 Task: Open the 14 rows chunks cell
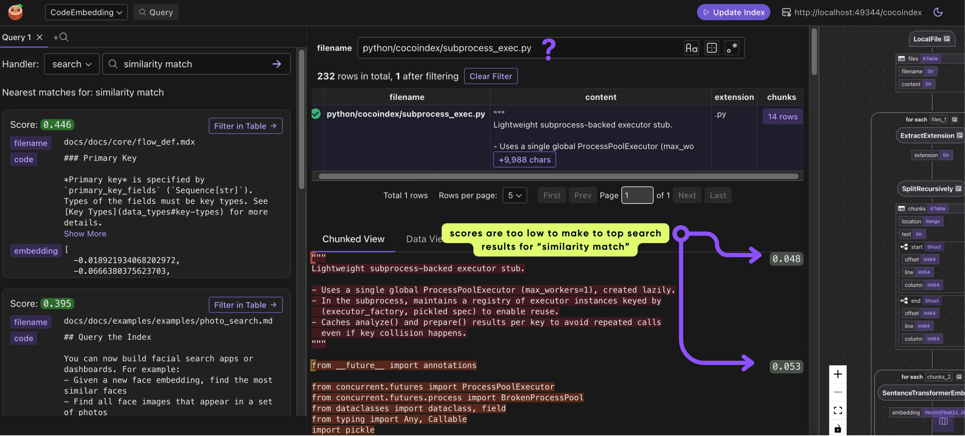pos(783,117)
